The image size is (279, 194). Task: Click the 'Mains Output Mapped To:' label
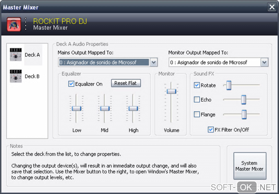click(x=85, y=53)
